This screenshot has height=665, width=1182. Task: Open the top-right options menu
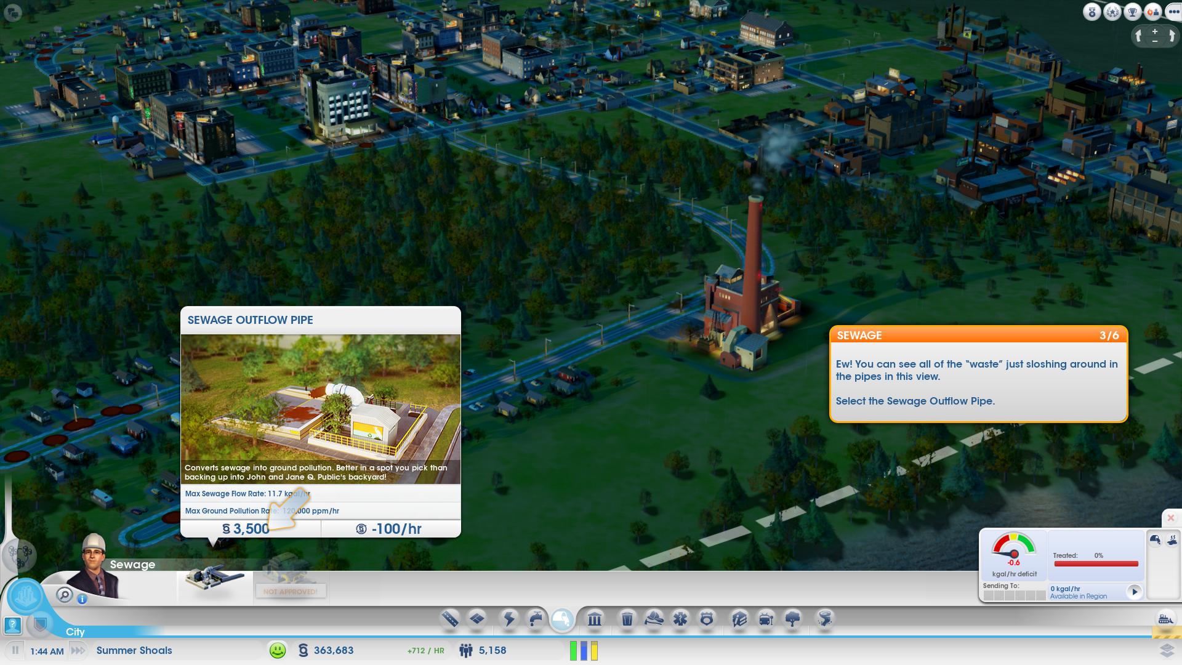click(1173, 12)
